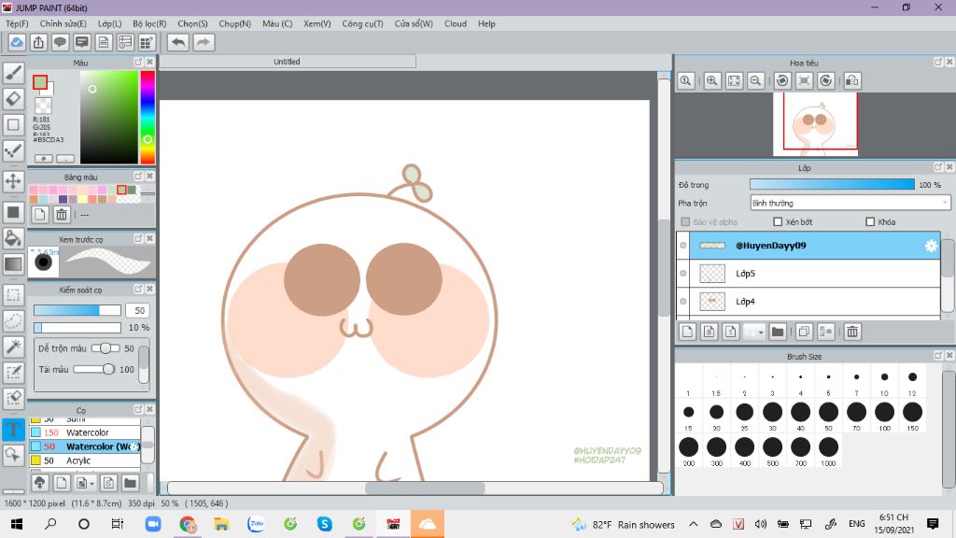The width and height of the screenshot is (956, 538).
Task: Fit canvas to window in navigator
Action: [734, 80]
